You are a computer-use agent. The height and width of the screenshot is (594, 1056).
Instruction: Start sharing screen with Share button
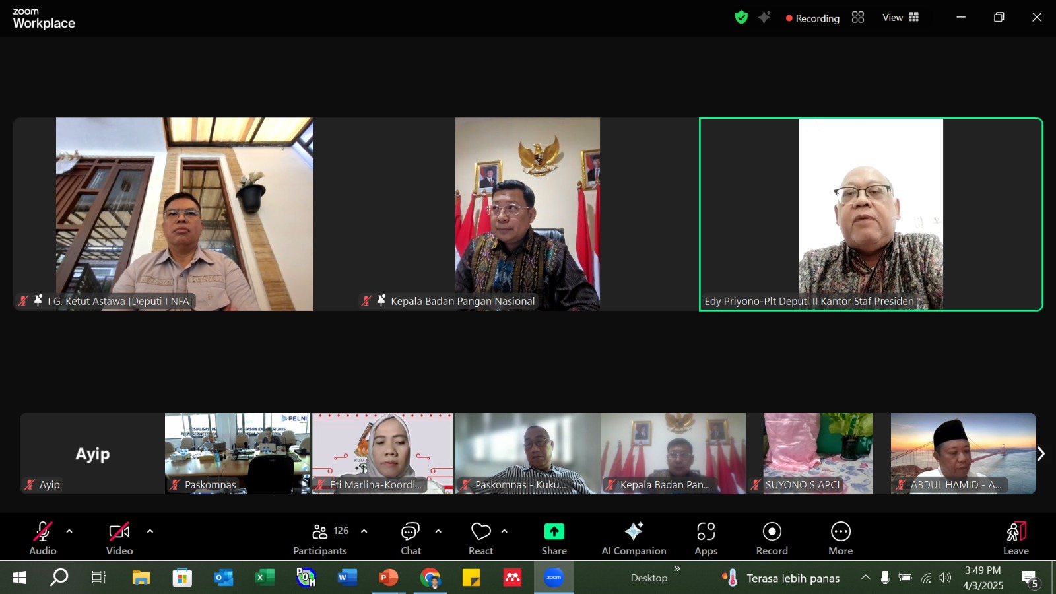pos(554,538)
